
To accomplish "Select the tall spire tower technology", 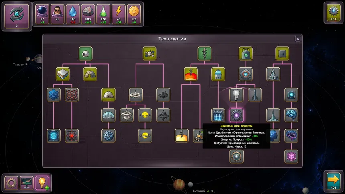I will [x=273, y=115].
